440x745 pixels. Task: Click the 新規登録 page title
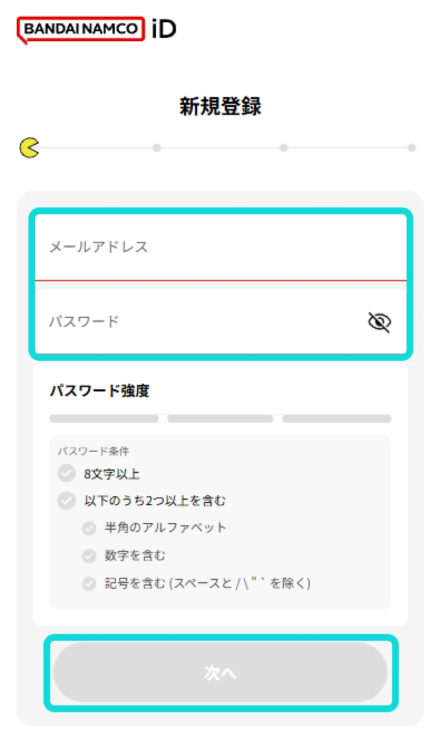click(x=220, y=106)
